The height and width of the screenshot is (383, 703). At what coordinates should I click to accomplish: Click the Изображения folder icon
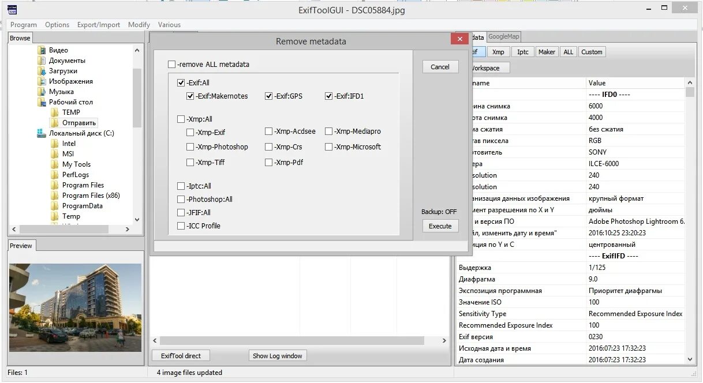pyautogui.click(x=42, y=81)
